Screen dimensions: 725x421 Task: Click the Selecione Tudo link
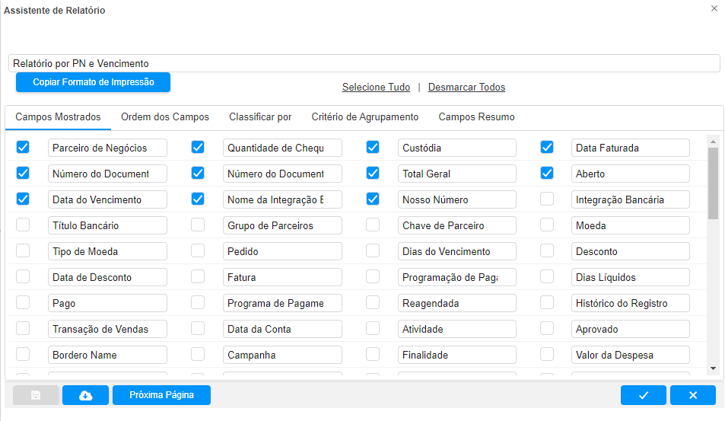pyautogui.click(x=376, y=88)
